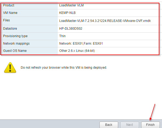Select the Files row label
162x128 pixels.
(x=6, y=20)
